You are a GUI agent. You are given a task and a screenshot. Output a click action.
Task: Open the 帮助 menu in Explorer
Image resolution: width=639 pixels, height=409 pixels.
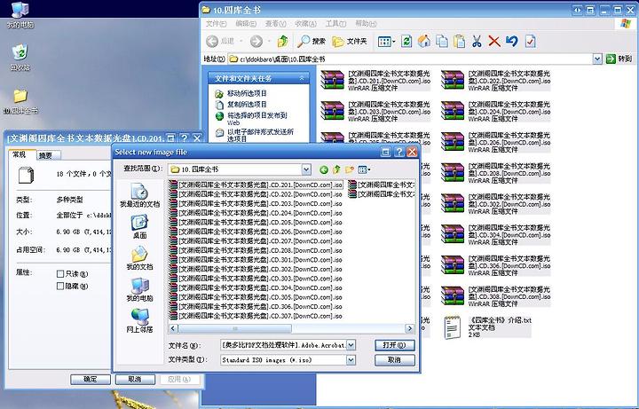[366, 24]
